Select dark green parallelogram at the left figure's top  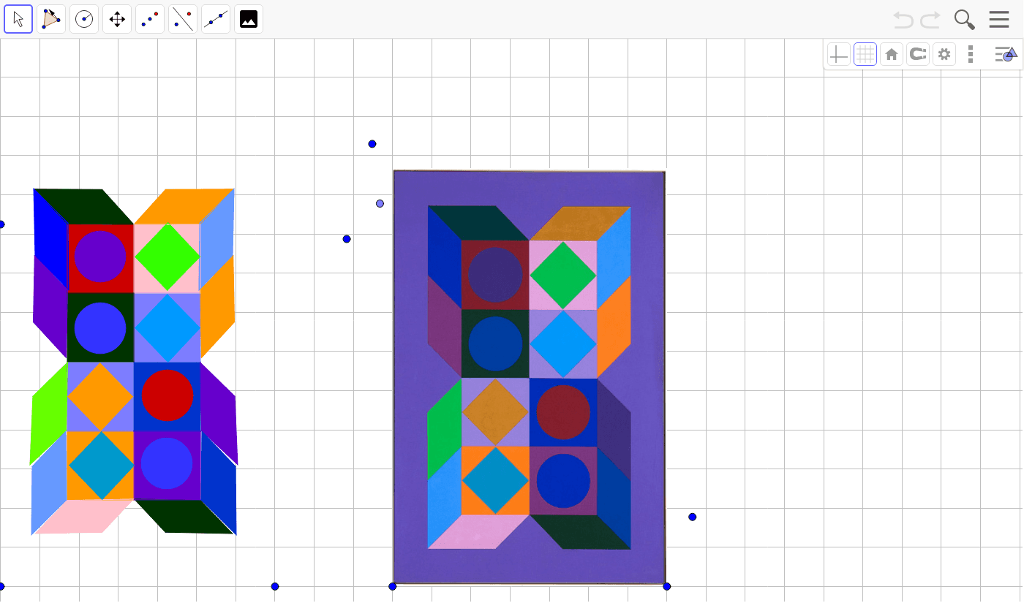[x=83, y=206]
